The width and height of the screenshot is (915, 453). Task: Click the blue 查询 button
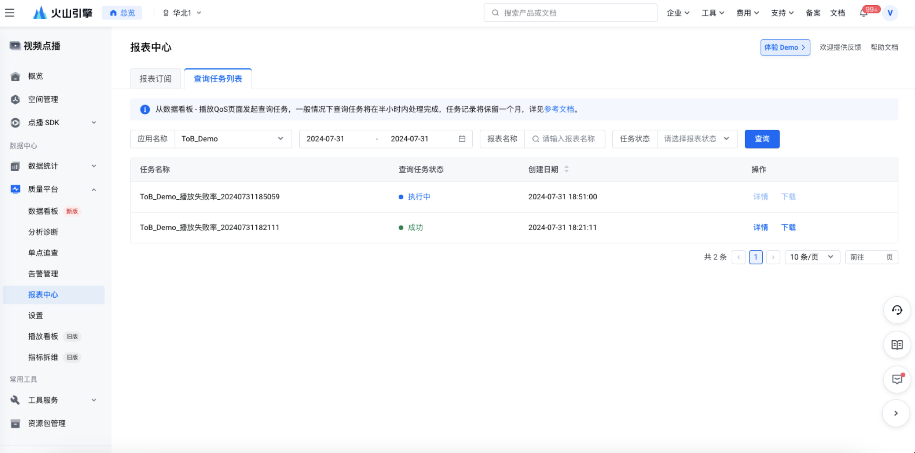click(762, 139)
